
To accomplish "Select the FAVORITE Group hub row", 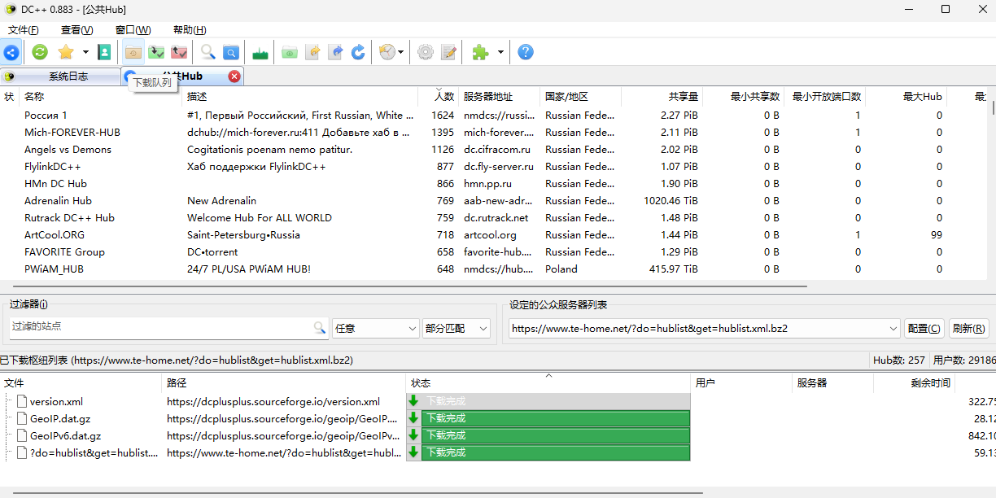I will (x=495, y=252).
